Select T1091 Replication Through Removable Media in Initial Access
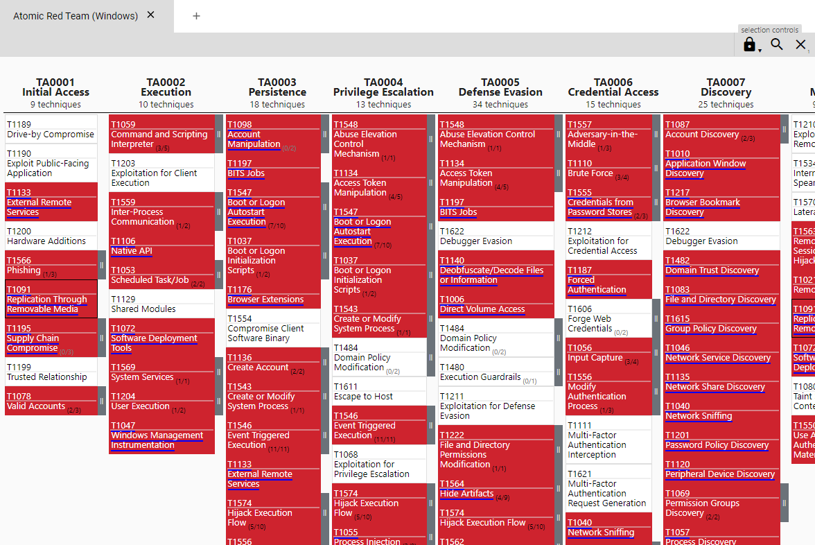 [51, 299]
